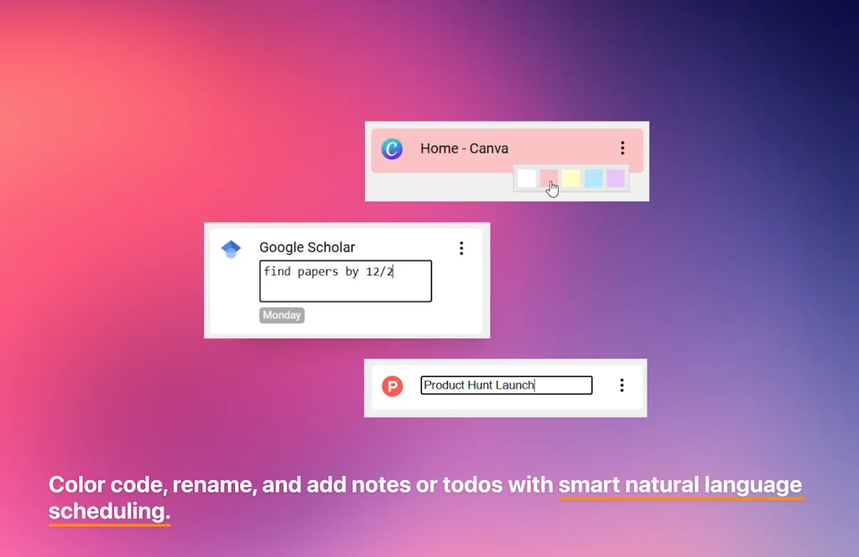Viewport: 859px width, 557px height.
Task: Pick the white color swatch
Action: pos(526,178)
